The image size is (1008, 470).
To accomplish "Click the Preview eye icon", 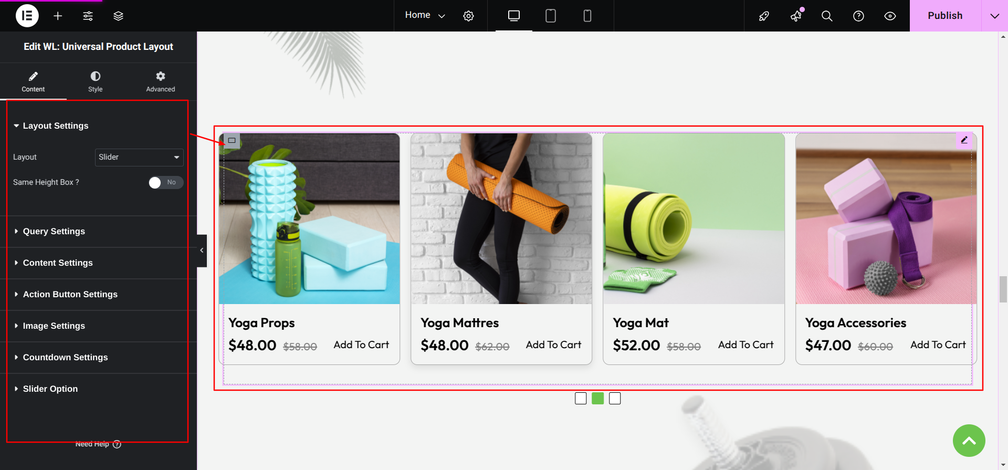I will (890, 16).
